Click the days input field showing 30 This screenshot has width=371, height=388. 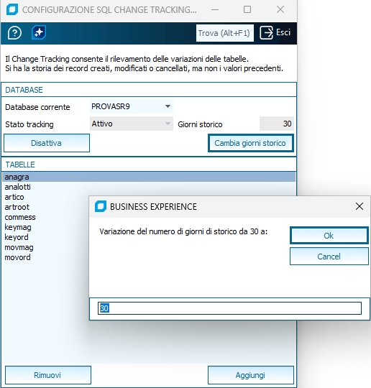pyautogui.click(x=229, y=308)
